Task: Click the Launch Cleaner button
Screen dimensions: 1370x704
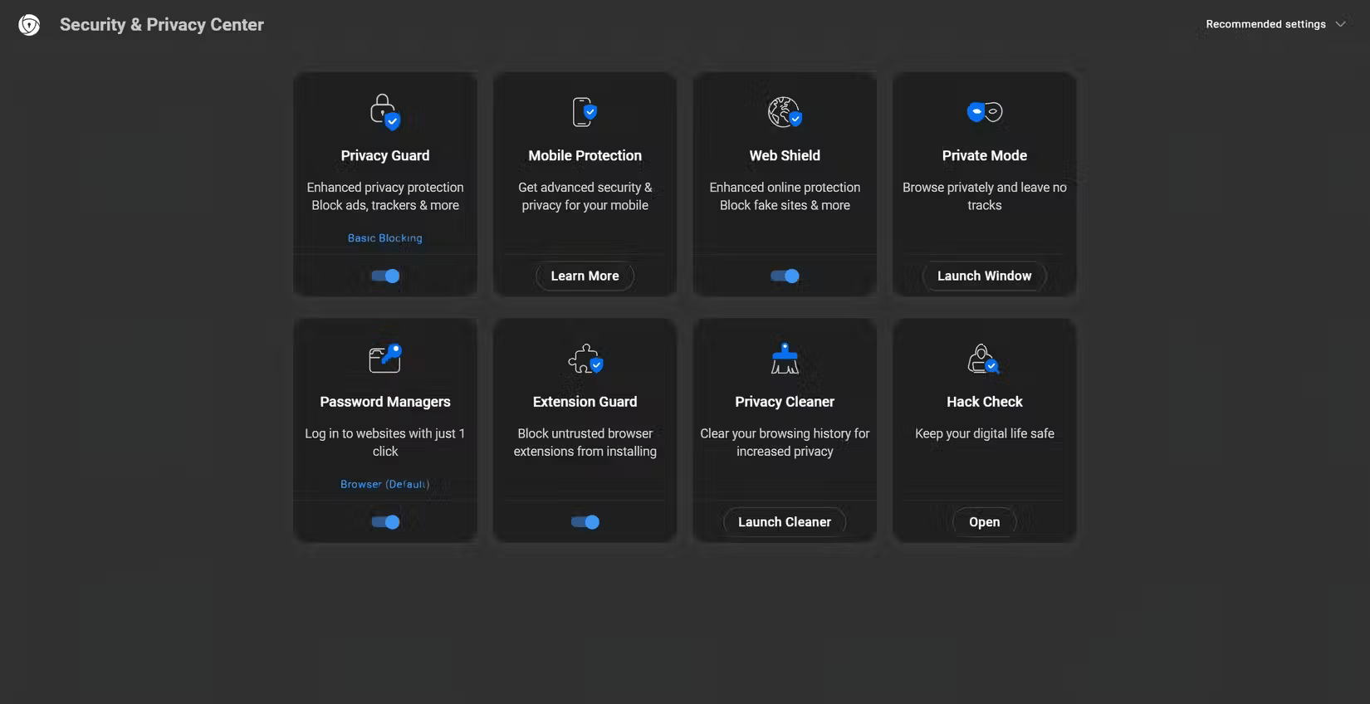Action: coord(785,522)
